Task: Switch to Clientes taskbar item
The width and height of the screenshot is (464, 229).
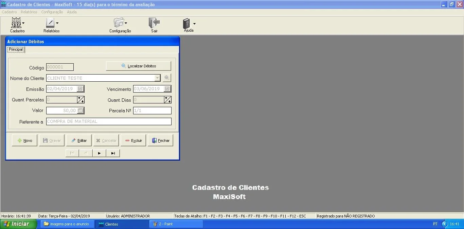Action: pos(122,224)
